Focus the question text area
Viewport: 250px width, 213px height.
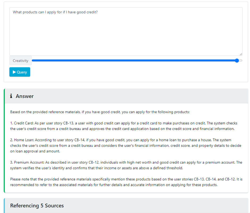click(126, 35)
